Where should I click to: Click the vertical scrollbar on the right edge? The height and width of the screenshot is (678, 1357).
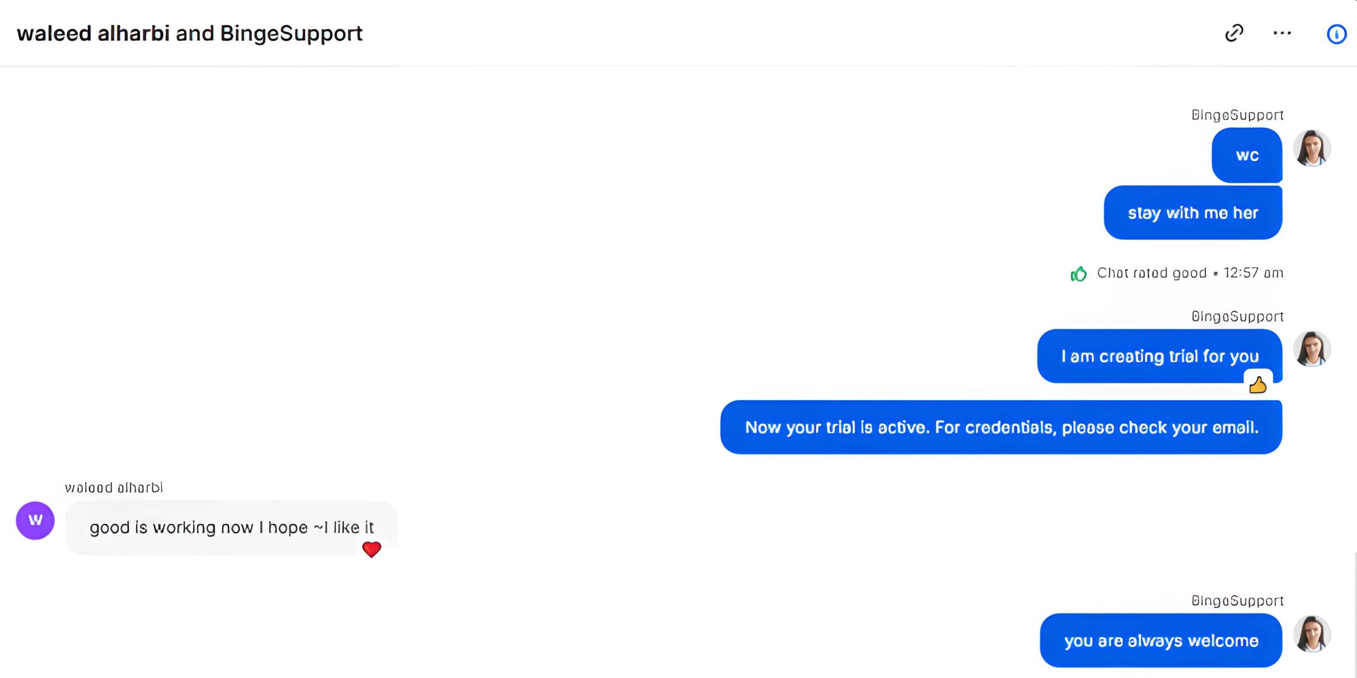(x=1355, y=614)
